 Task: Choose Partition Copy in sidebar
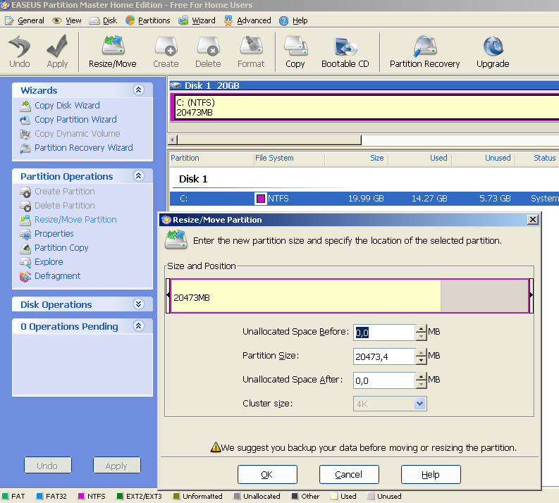coord(61,248)
